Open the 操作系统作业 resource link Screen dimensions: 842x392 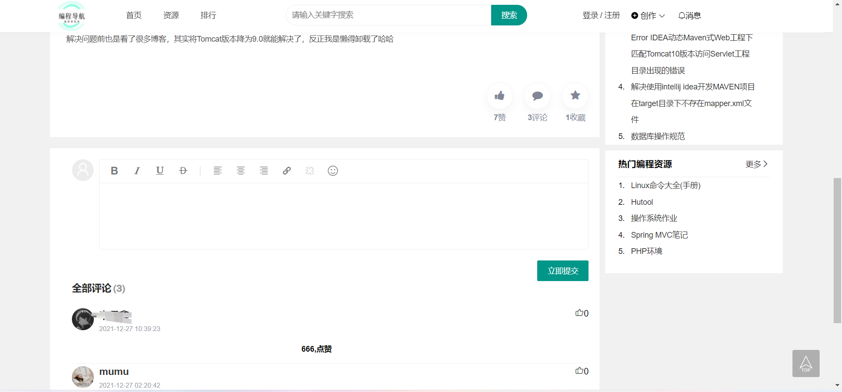[654, 218]
